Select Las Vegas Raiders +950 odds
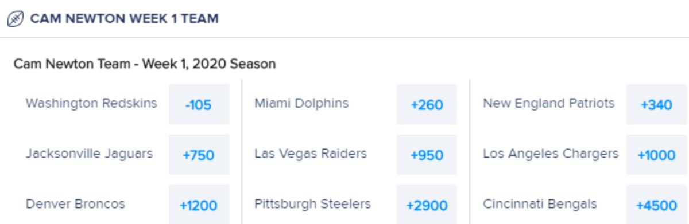 coord(427,155)
